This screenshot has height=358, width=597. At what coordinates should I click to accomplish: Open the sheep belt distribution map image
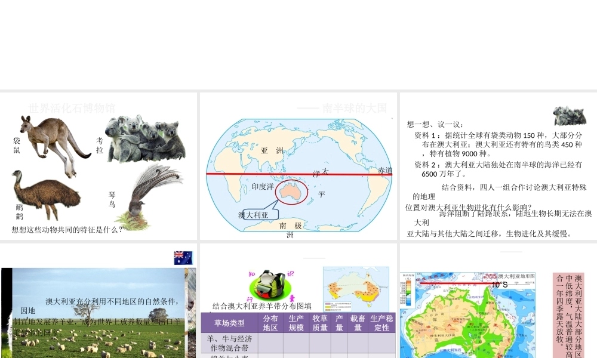[356, 289]
